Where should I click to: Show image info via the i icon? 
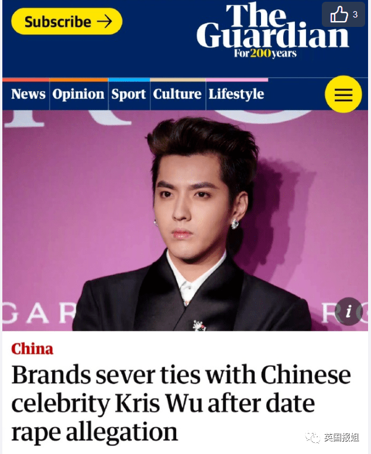348,311
